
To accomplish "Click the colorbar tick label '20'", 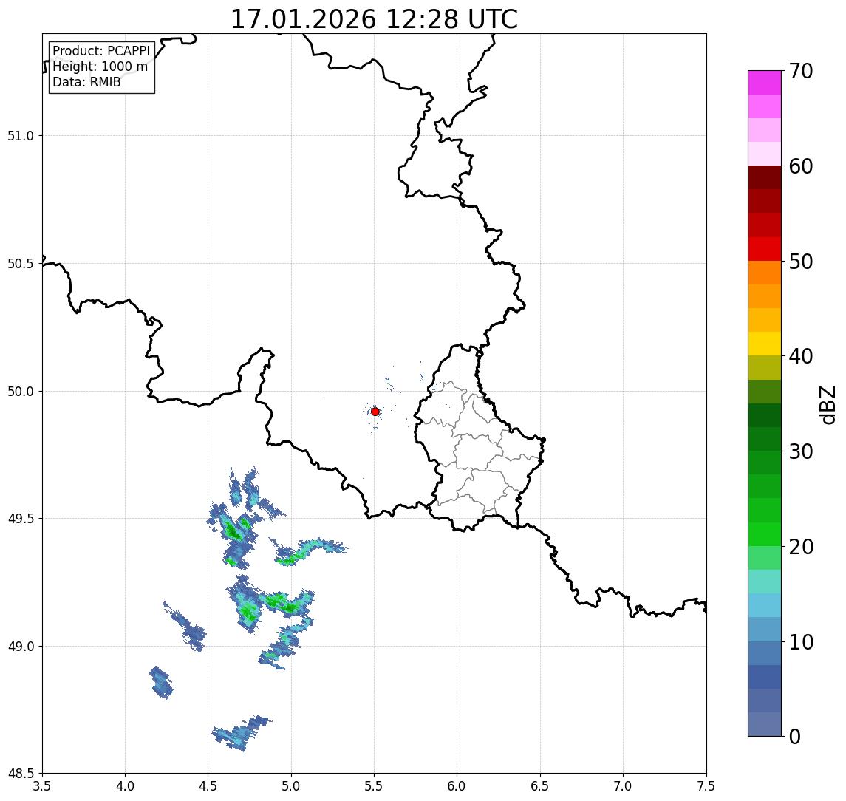I will [x=801, y=547].
